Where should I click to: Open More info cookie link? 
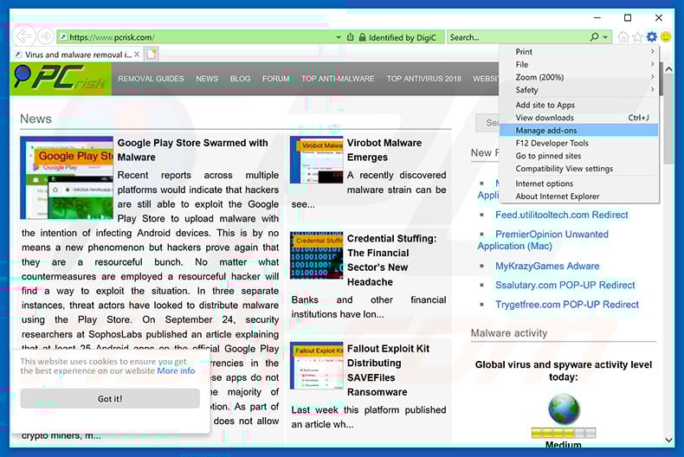tap(176, 370)
